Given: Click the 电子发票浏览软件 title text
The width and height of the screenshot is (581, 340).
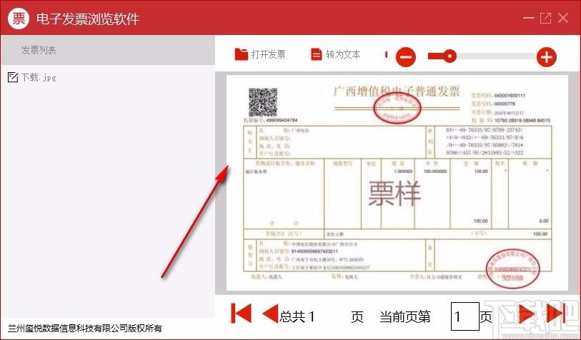Looking at the screenshot, I should pyautogui.click(x=88, y=19).
